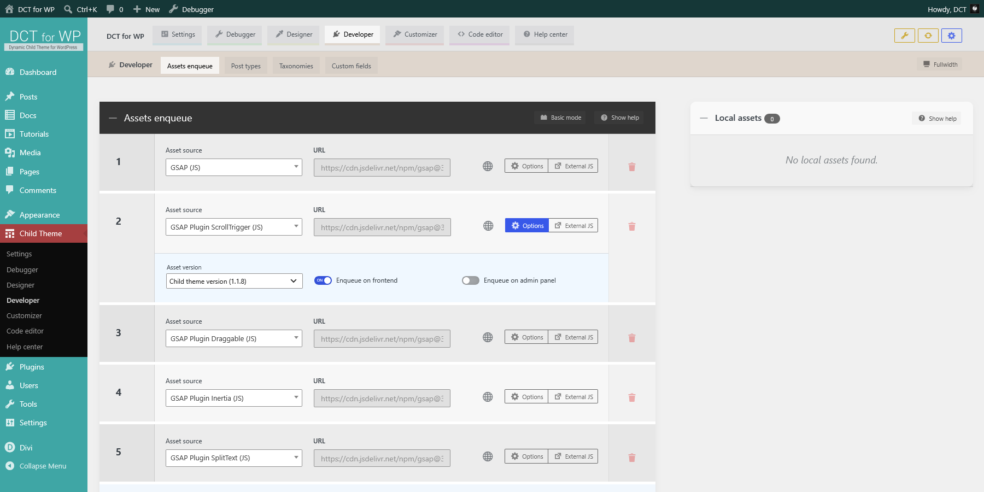Delete asset row 1 with trash icon
Viewport: 984px width, 492px height.
pos(632,167)
